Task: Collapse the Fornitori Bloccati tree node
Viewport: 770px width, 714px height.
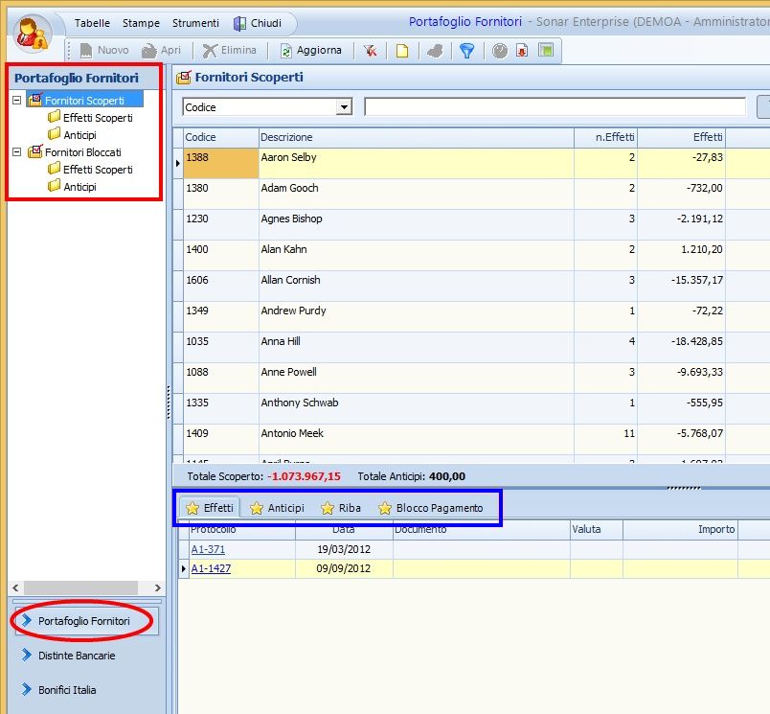Action: (17, 152)
